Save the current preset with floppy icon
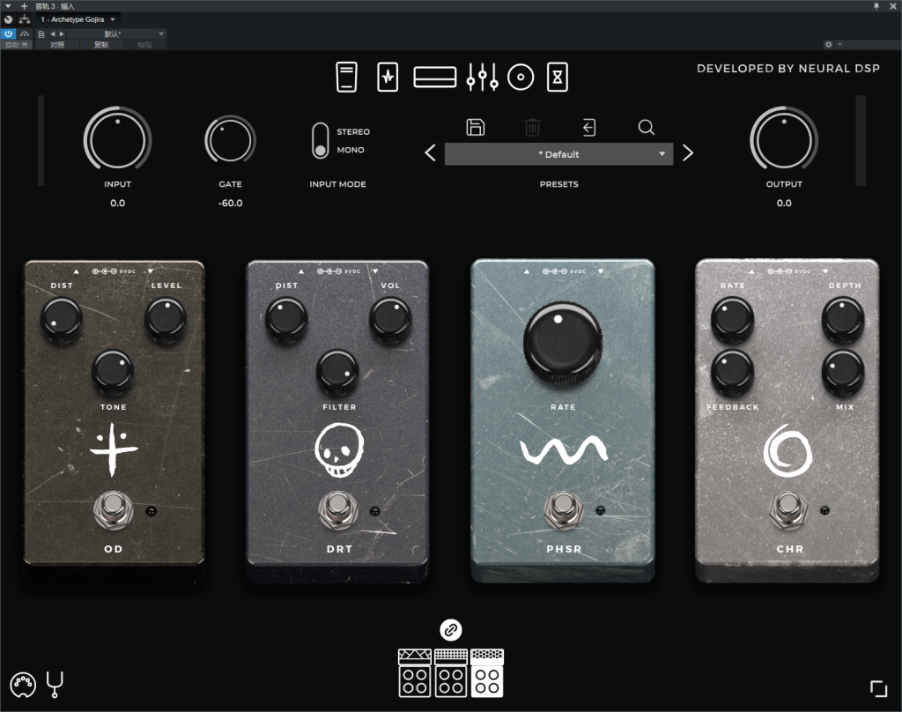This screenshot has width=902, height=712. (475, 127)
